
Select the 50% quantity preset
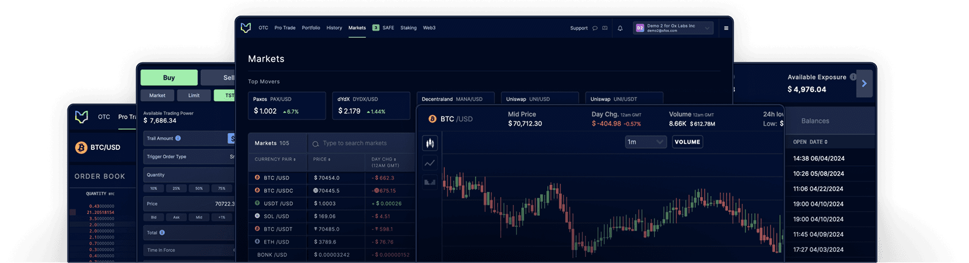199,188
